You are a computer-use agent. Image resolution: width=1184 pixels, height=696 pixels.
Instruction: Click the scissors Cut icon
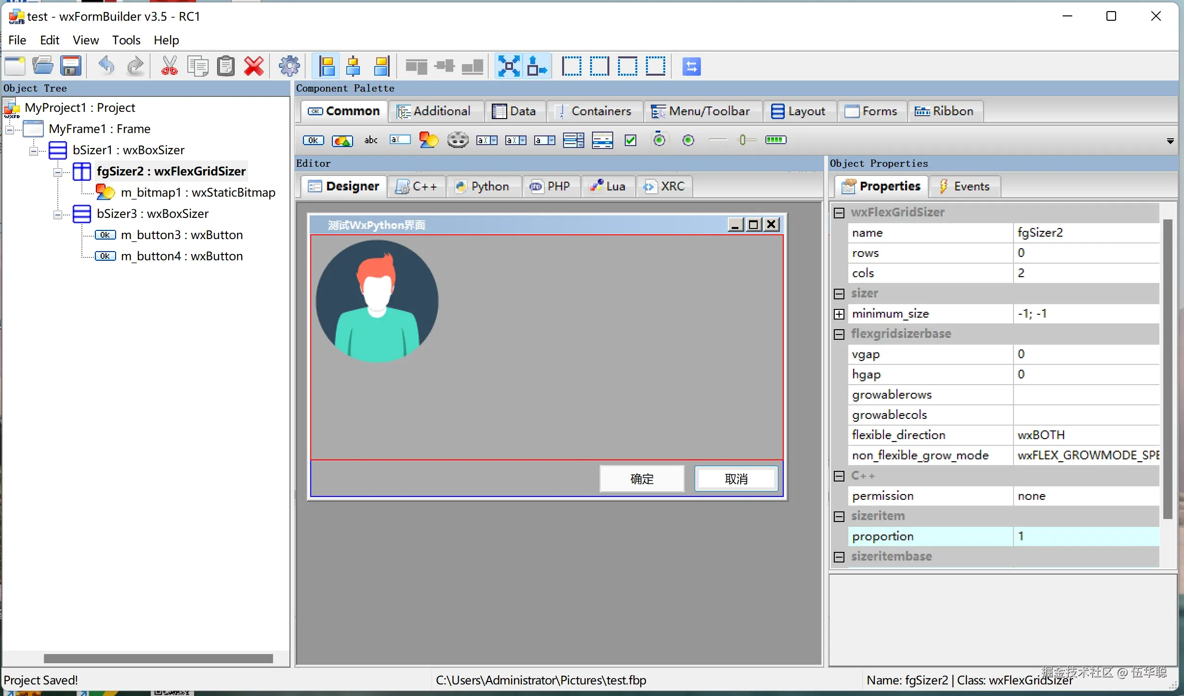click(169, 66)
